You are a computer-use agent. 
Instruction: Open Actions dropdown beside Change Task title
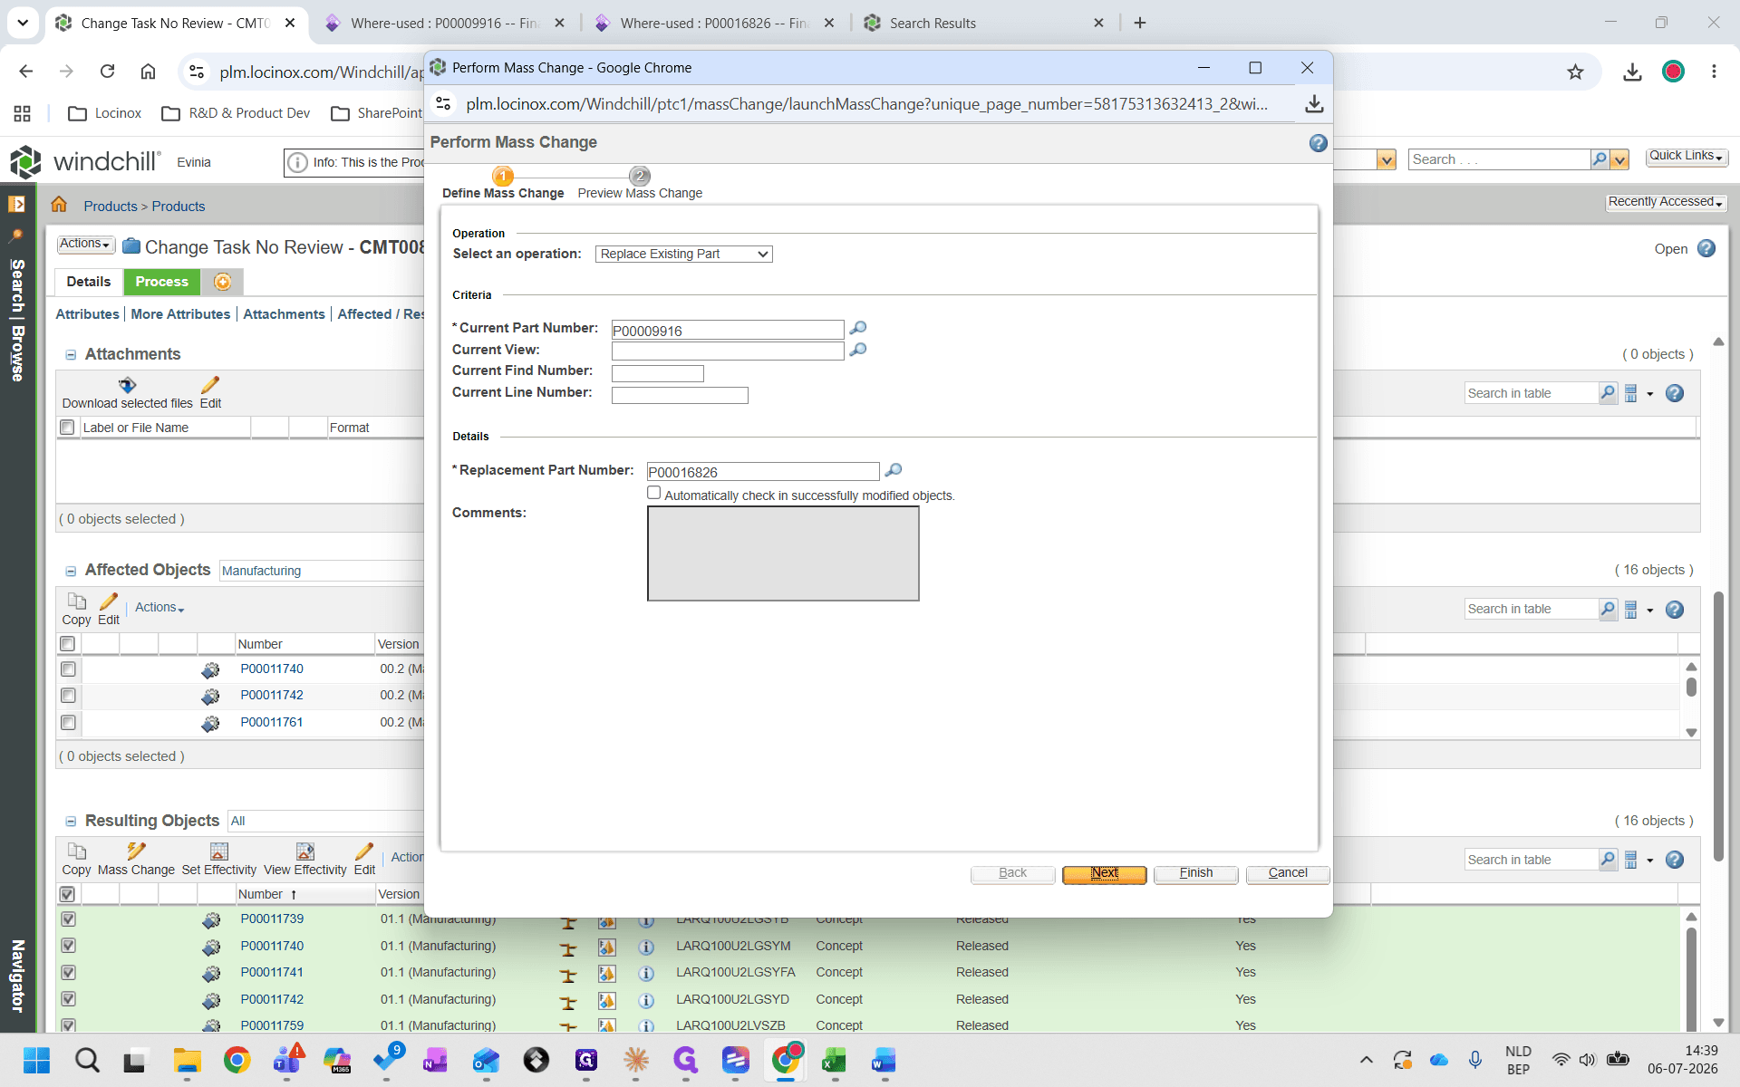coord(86,245)
